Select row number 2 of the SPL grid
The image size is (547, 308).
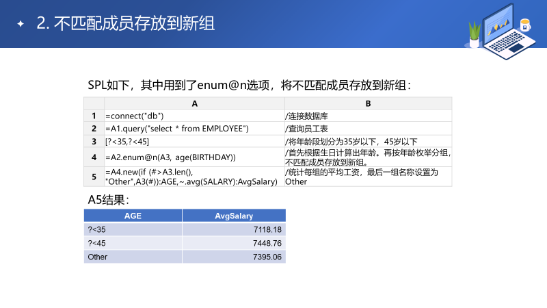[x=94, y=129]
